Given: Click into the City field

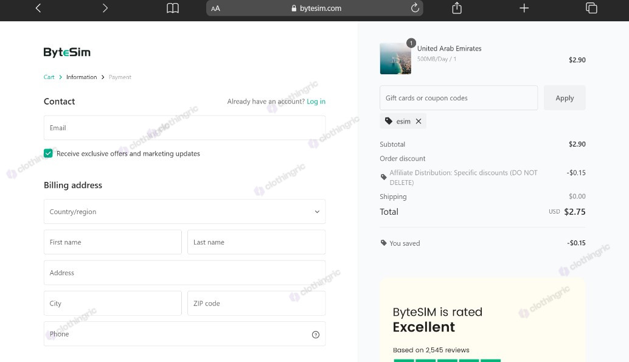Looking at the screenshot, I should click(113, 304).
